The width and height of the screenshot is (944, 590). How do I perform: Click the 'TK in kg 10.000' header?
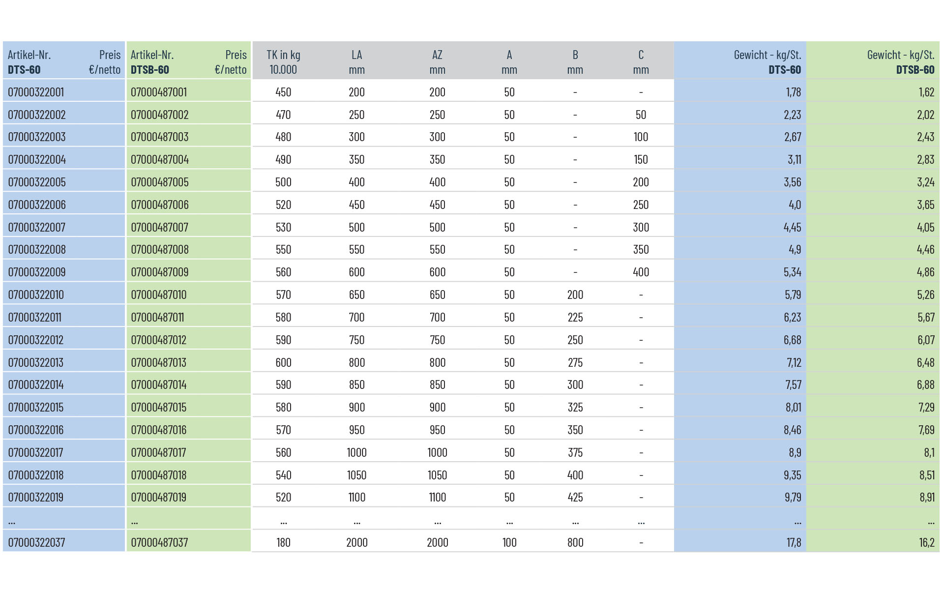click(x=283, y=62)
